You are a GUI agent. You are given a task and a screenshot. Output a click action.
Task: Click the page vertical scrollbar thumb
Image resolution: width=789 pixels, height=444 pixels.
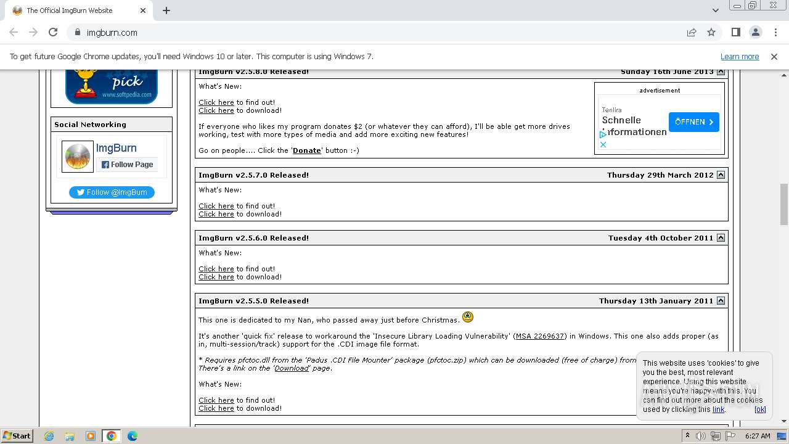784,204
